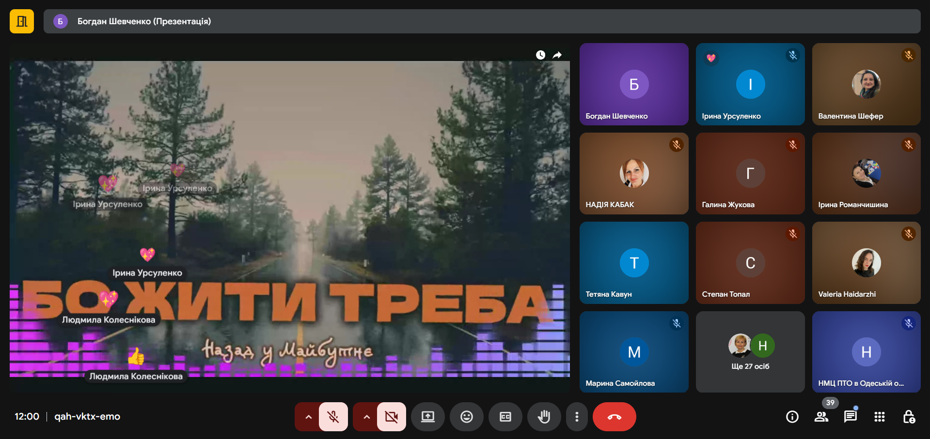Screen dimensions: 930x439
Task: Click the share arrow above the presentation
Action: (x=557, y=55)
